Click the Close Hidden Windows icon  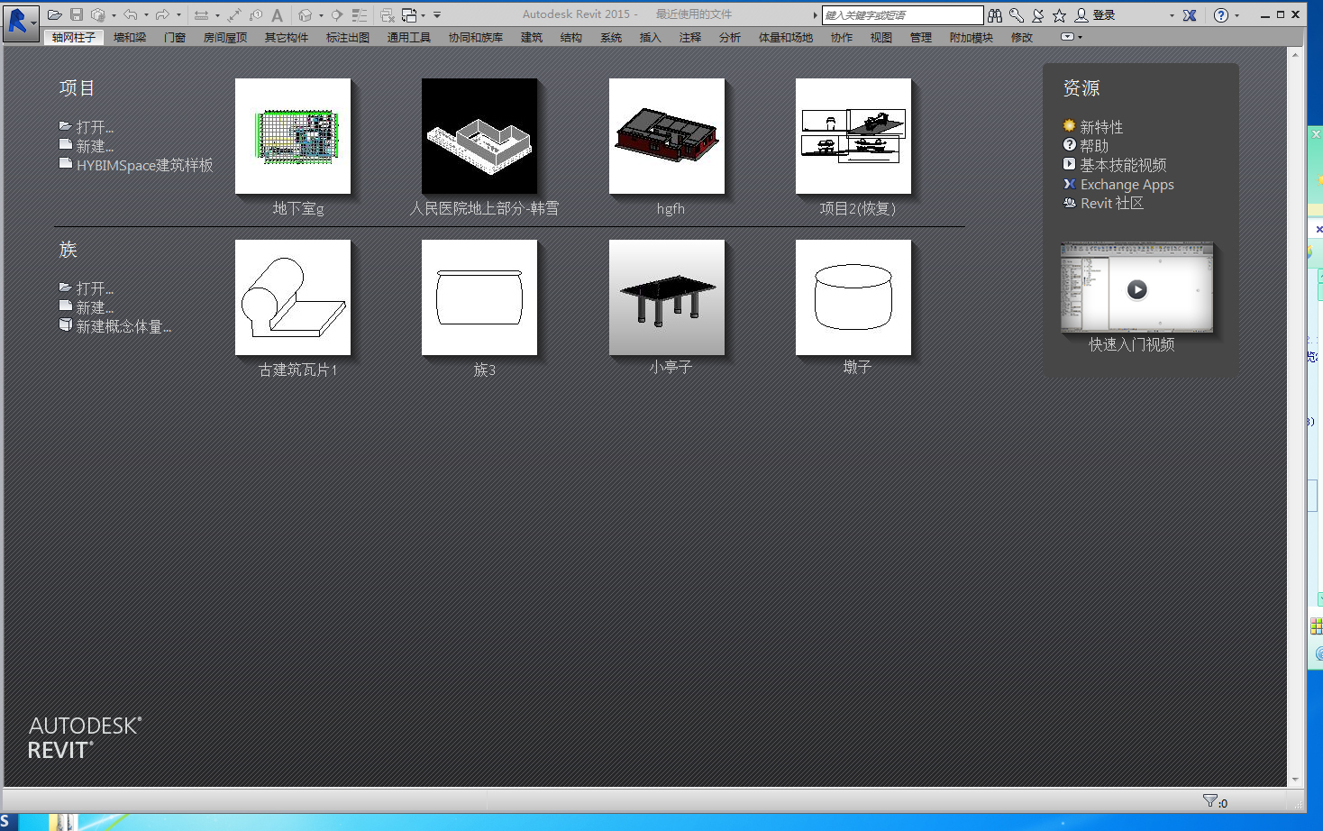pos(388,15)
